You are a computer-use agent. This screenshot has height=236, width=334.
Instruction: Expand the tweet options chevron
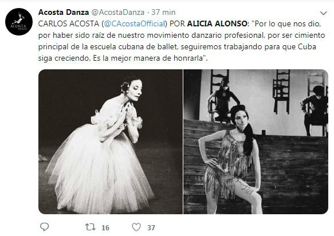click(x=323, y=13)
